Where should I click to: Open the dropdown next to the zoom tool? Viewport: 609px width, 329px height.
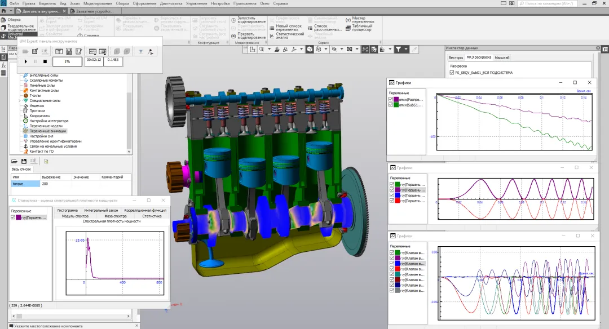click(268, 50)
